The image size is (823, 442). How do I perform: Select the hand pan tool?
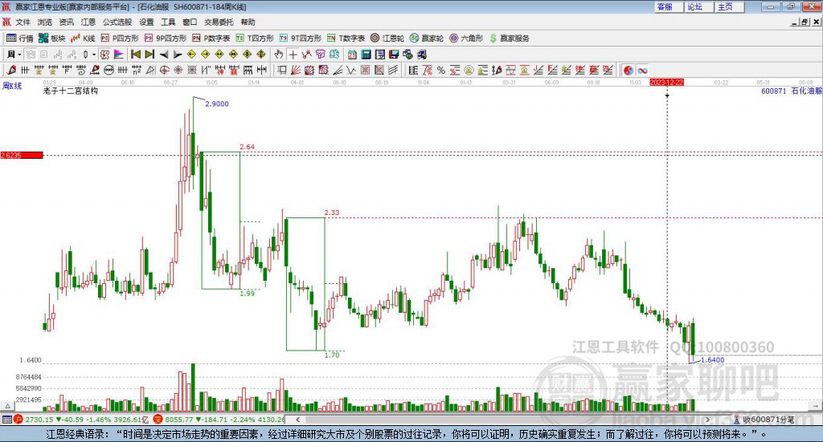(x=279, y=55)
